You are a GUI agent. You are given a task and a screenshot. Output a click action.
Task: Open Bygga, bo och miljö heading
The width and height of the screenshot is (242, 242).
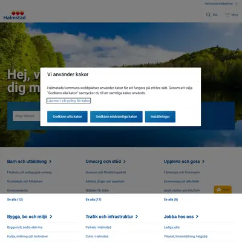[x=27, y=217]
